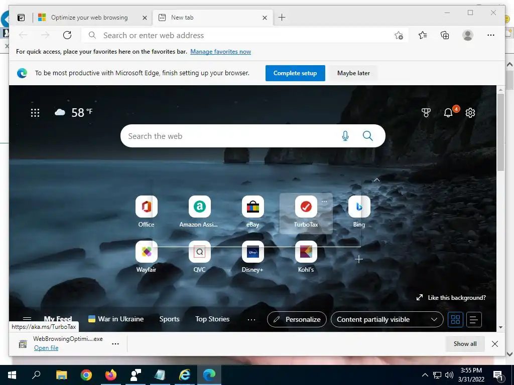Open Windows Start menu
Viewport: 514px width, 385px height.
coord(12,375)
